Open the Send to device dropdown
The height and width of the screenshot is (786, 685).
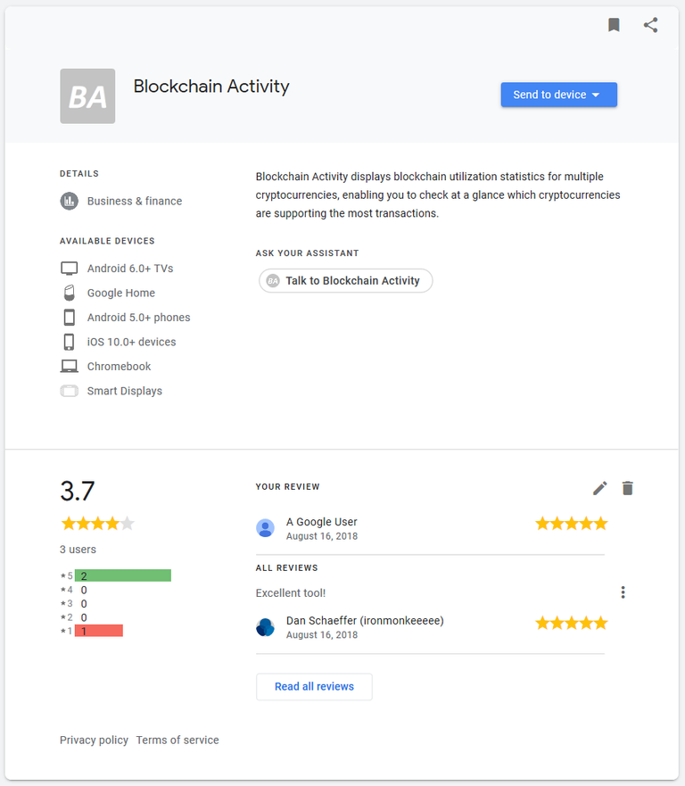click(558, 95)
